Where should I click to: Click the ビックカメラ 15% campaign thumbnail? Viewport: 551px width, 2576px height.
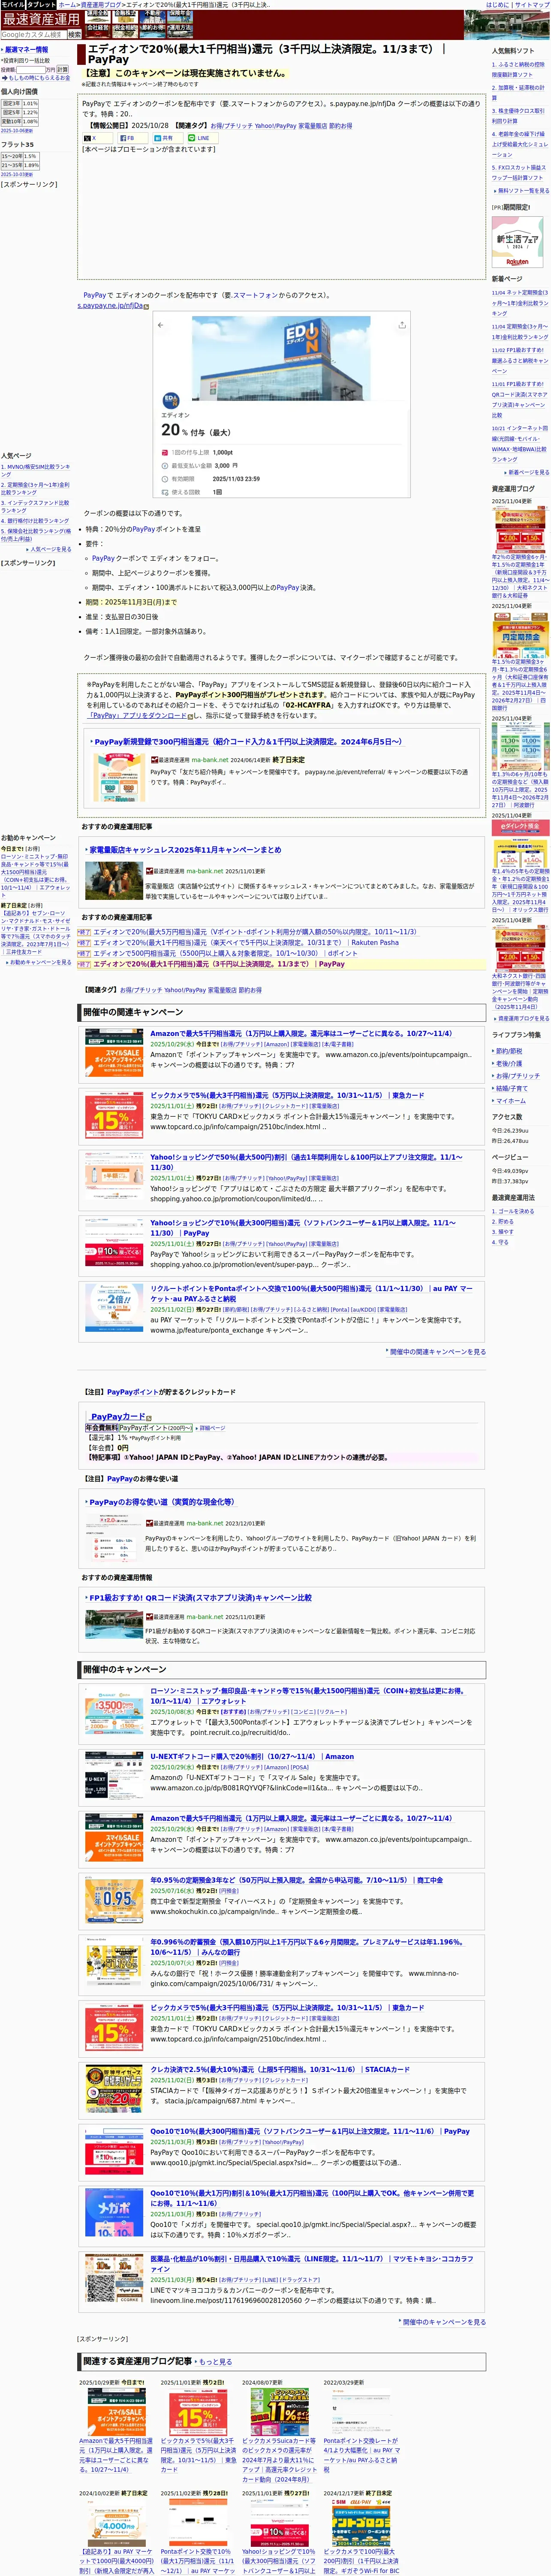point(114,1116)
